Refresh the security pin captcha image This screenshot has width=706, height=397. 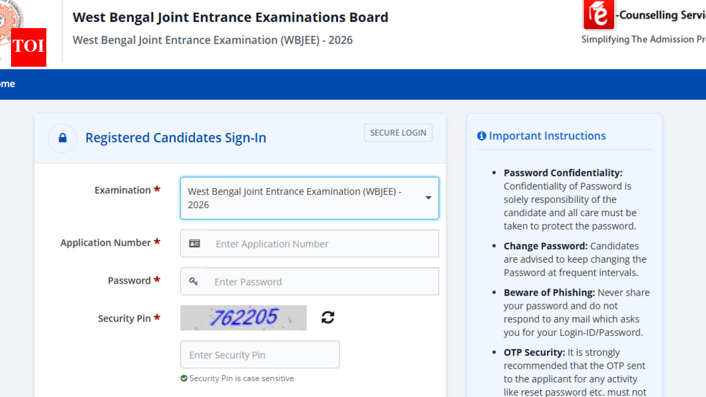point(327,318)
